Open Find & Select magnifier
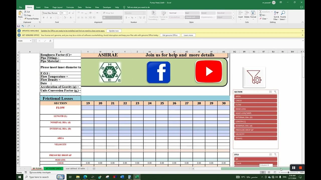Screen dimensions: 321x180 (283, 13)
